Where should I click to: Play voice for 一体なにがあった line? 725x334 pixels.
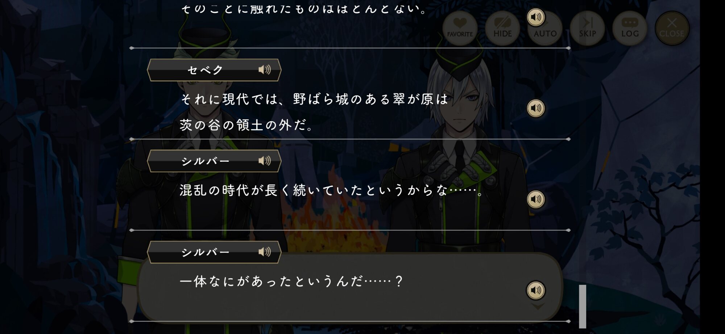[536, 290]
